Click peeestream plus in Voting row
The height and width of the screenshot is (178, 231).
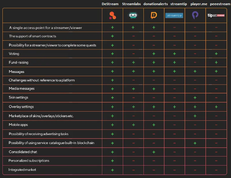coord(216,54)
